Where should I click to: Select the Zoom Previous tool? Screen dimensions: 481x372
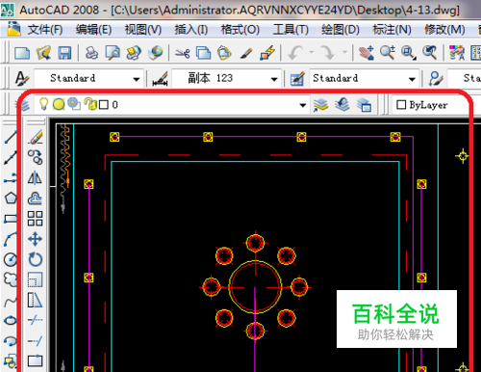[x=430, y=53]
